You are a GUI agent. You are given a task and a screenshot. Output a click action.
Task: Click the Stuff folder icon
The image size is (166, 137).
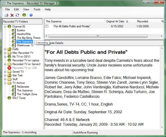(x=9, y=79)
